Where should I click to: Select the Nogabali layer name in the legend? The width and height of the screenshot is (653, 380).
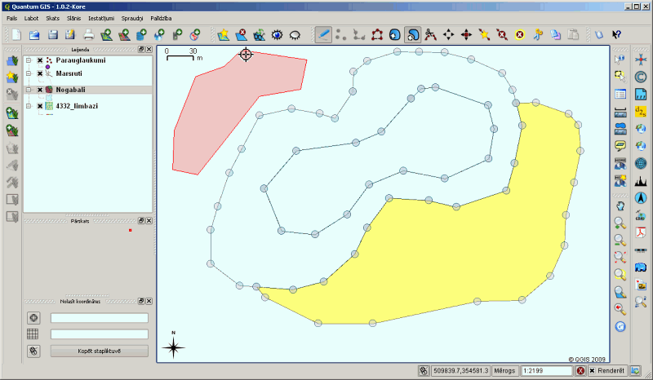pos(70,90)
